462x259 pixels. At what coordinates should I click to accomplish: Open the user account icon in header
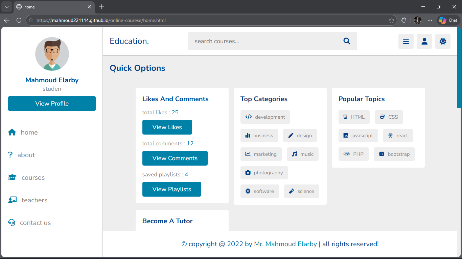(424, 41)
